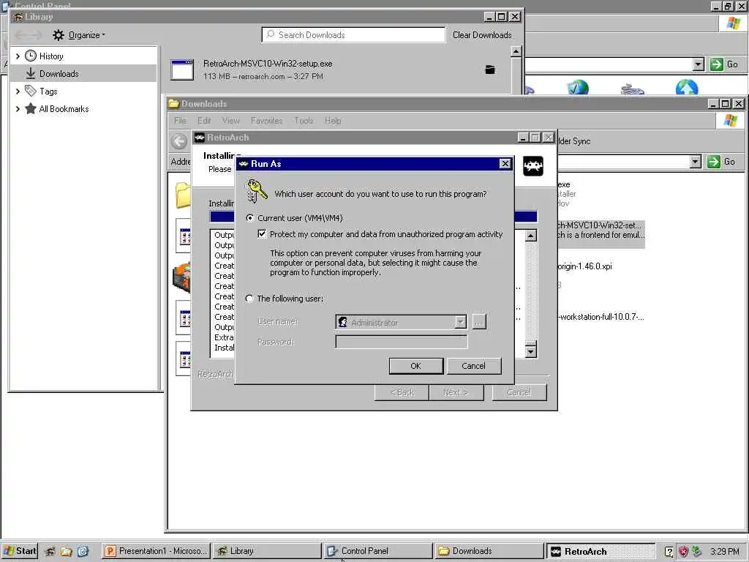Click the RetroArch setup file icon in Library
Screen dimensions: 749x562
[182, 70]
